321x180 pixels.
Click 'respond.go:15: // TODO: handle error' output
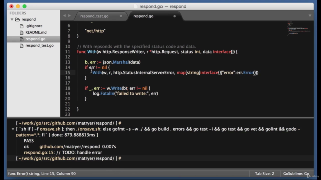(x=63, y=153)
